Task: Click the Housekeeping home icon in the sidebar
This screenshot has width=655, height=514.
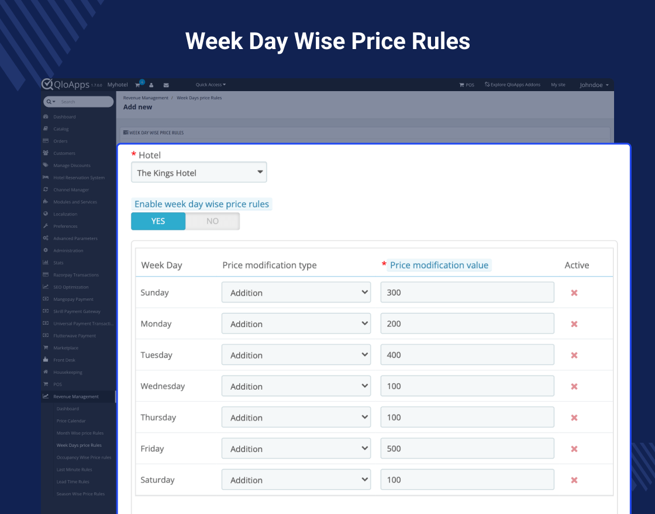Action: 46,372
